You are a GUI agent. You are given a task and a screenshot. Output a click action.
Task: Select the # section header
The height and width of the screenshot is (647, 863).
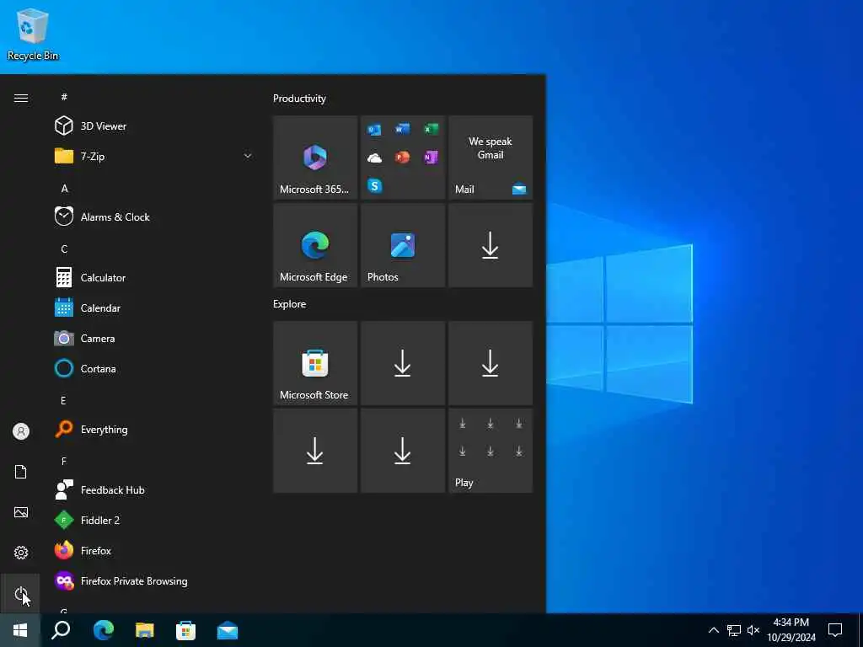pos(64,97)
